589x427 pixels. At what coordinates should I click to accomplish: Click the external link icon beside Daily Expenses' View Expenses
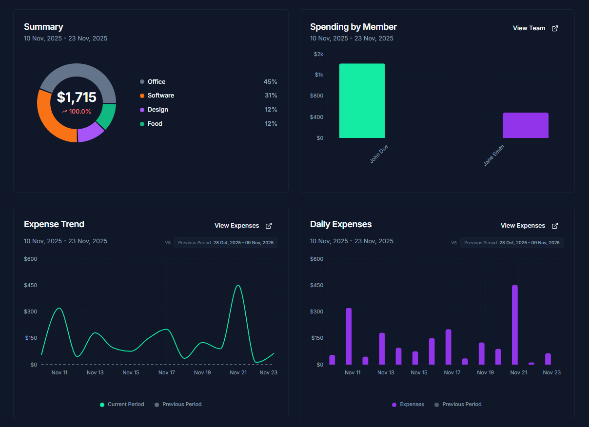point(555,226)
